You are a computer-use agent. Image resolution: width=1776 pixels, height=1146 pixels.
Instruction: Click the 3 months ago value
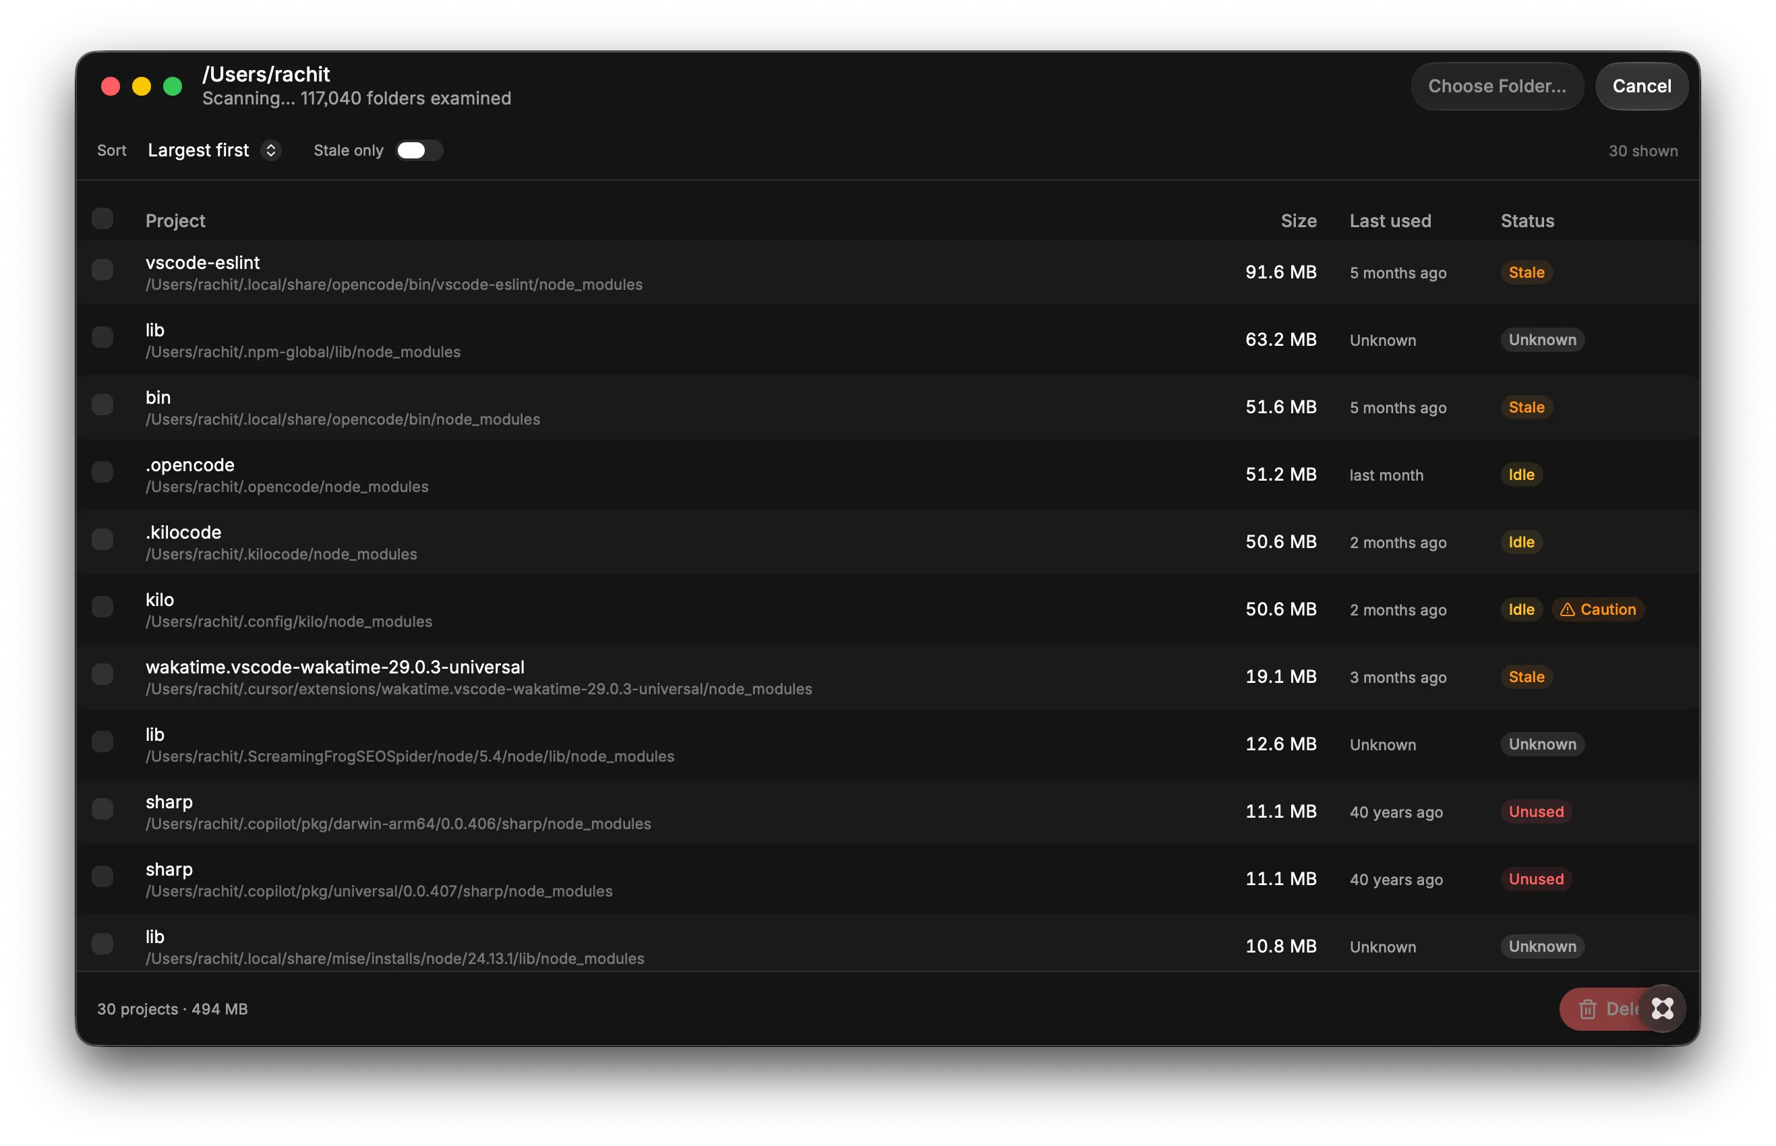[1398, 677]
